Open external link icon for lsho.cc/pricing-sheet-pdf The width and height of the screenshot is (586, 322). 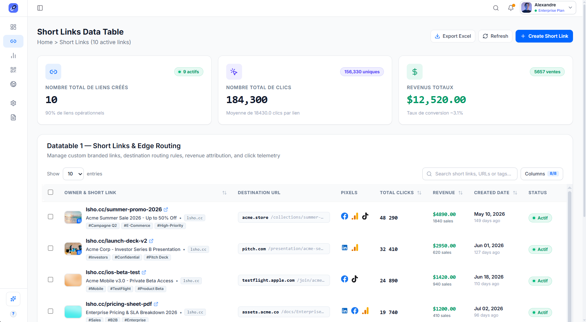(x=156, y=304)
